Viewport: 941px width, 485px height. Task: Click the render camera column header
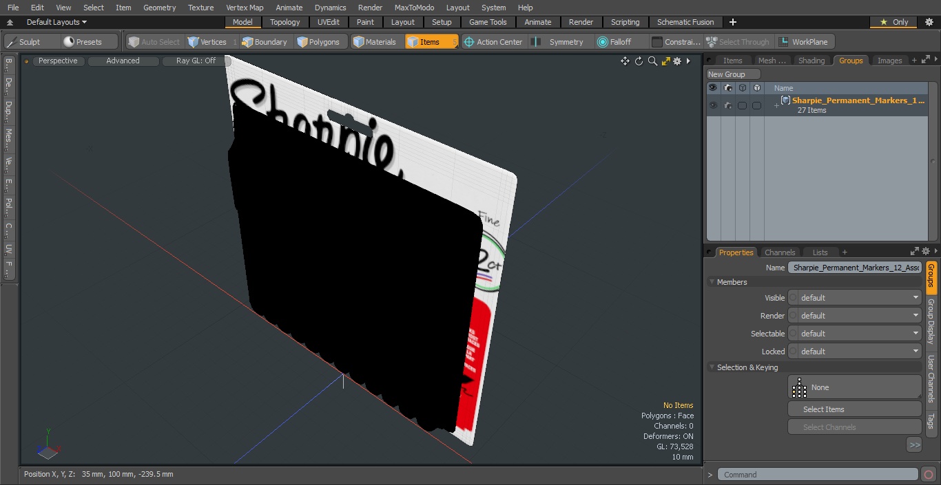tap(728, 88)
